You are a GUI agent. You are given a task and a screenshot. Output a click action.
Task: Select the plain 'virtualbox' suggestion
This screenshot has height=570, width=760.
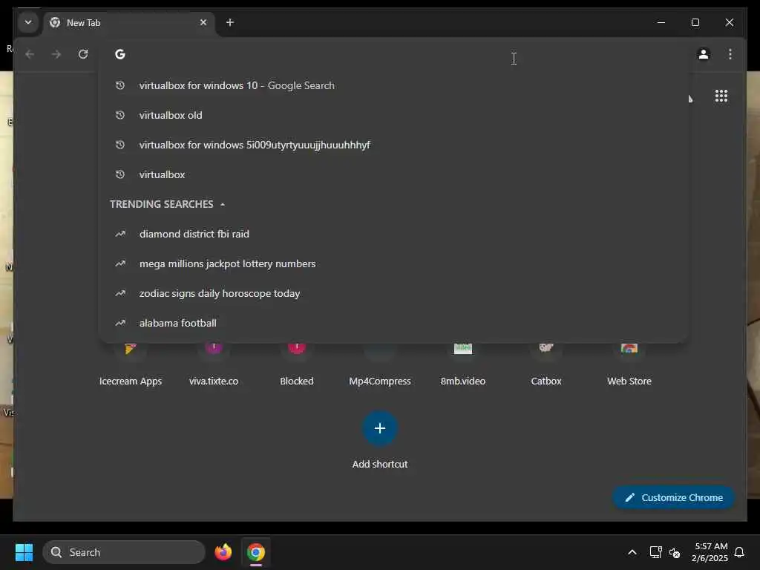point(393,174)
